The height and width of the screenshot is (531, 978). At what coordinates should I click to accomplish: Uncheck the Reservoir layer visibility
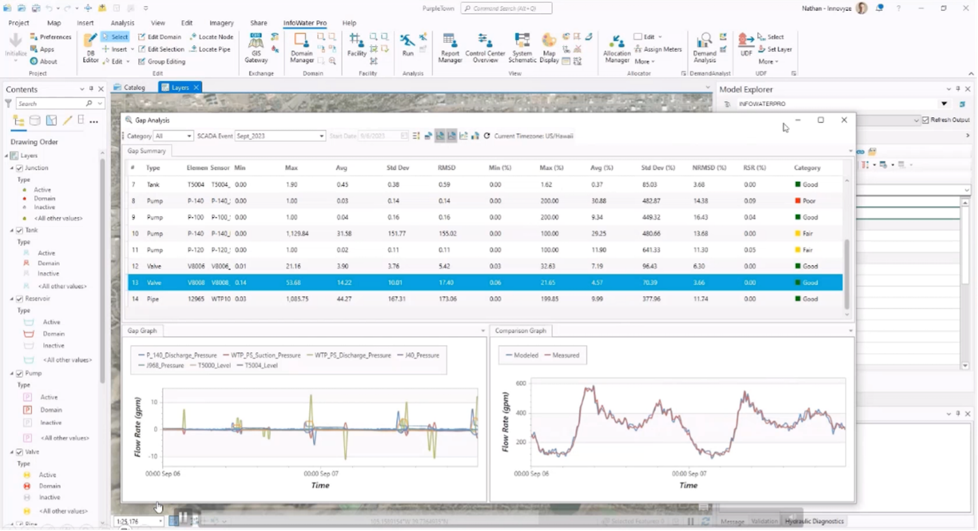20,299
